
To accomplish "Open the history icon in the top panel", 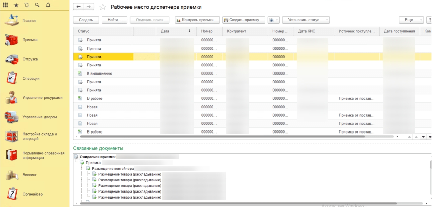I will (27, 5).
